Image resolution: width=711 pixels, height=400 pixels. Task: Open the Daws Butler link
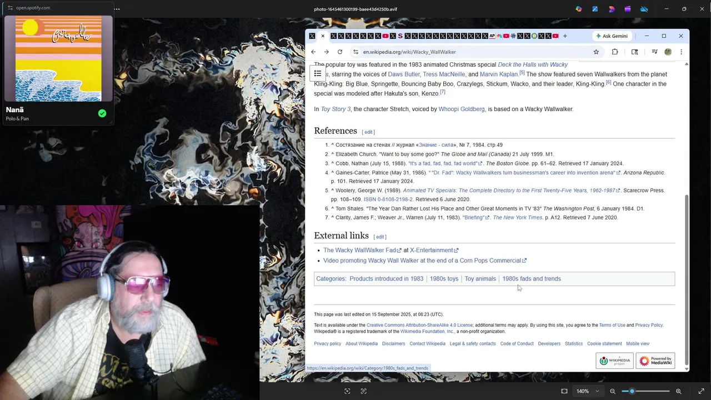click(x=404, y=74)
